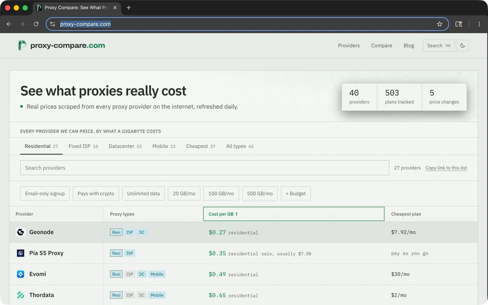Click the Provider column header
Screen dimensions: 488x305
click(24, 214)
